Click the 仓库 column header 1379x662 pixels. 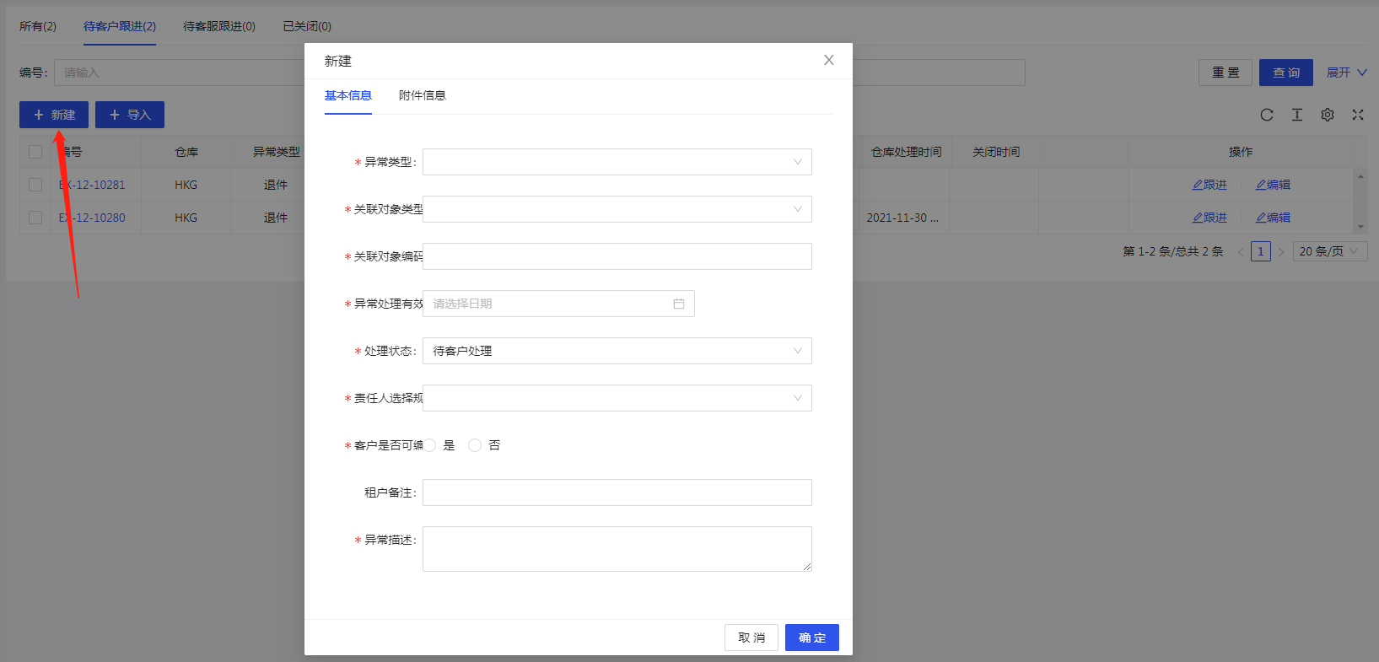[x=186, y=152]
